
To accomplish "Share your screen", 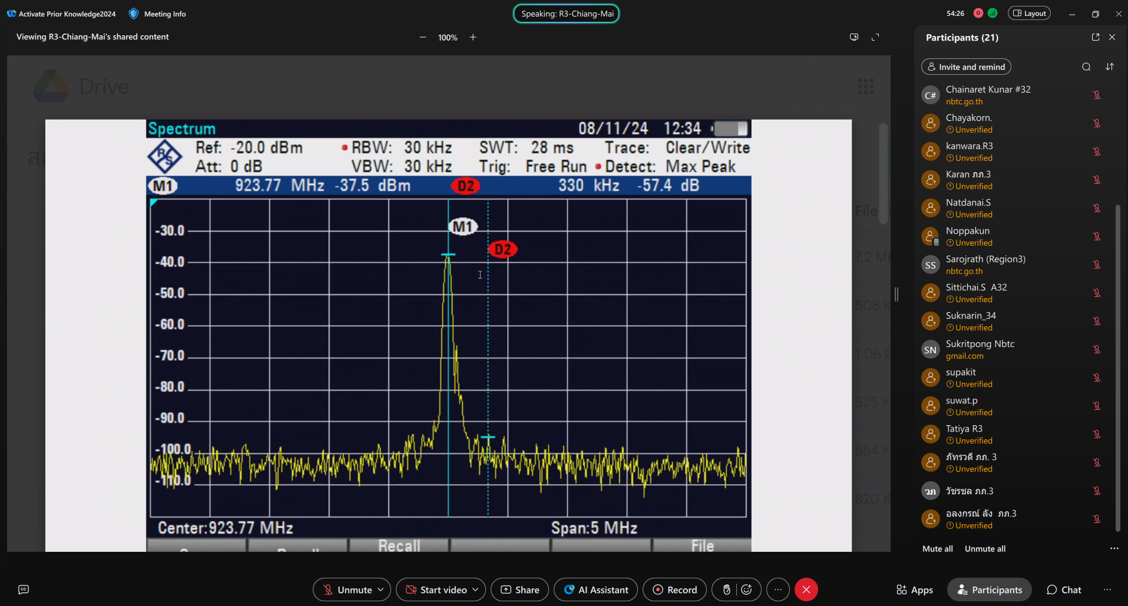I will (520, 590).
